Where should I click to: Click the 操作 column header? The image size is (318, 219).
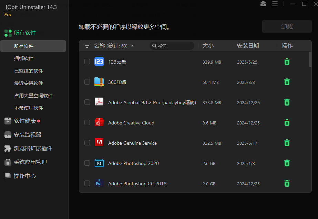287,45
